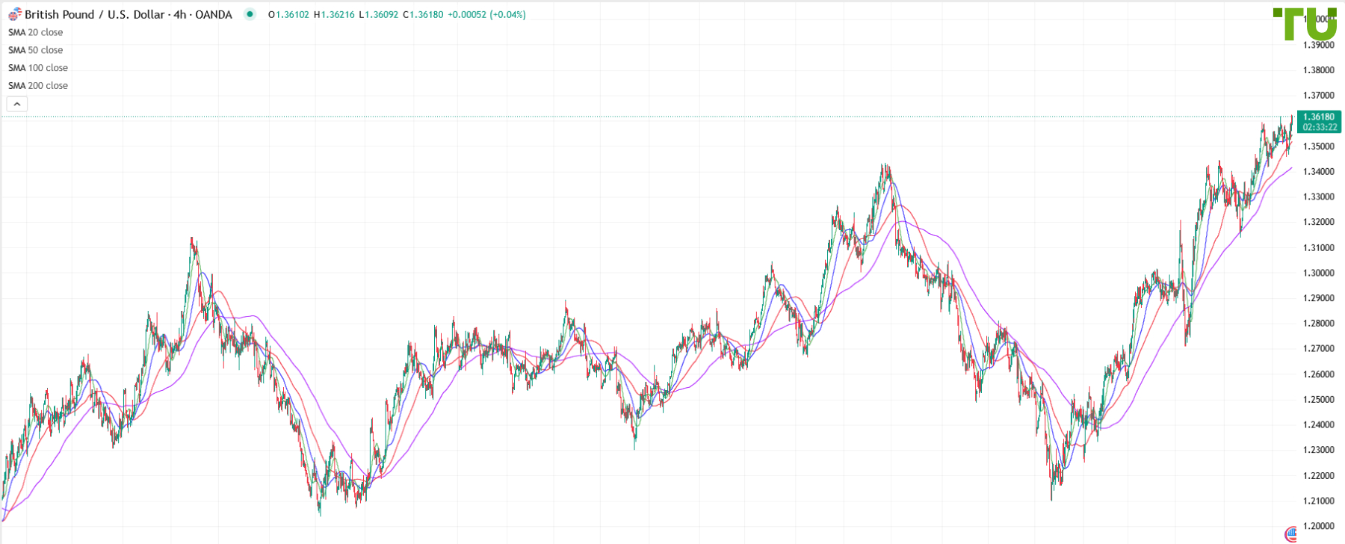Select the SMA 20 close indicator legend
Screen dimensions: 1345x544
click(36, 32)
